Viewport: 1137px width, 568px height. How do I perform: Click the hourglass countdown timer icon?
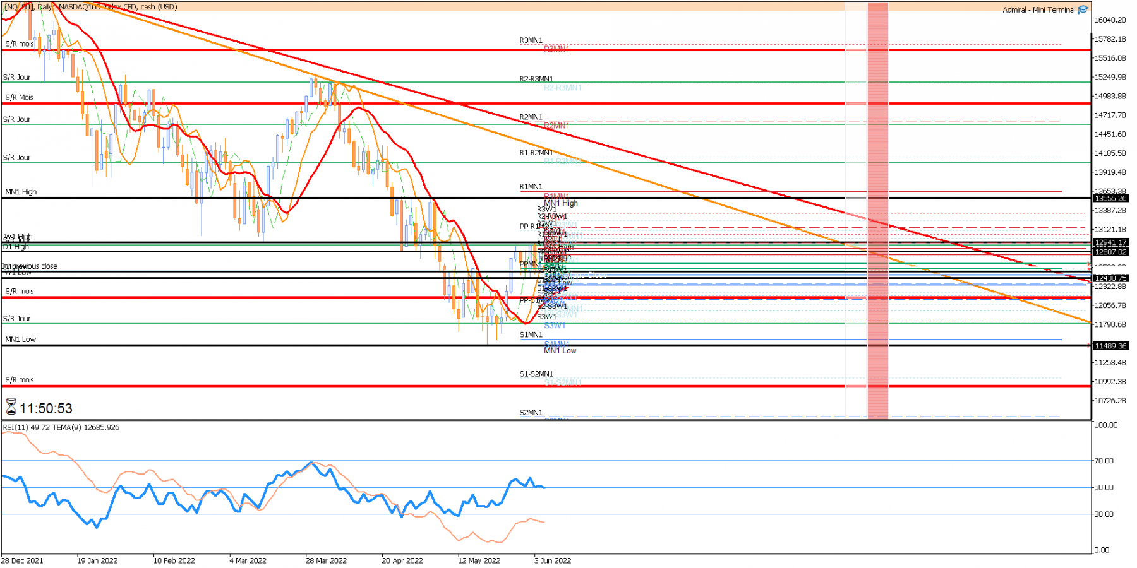pos(11,407)
